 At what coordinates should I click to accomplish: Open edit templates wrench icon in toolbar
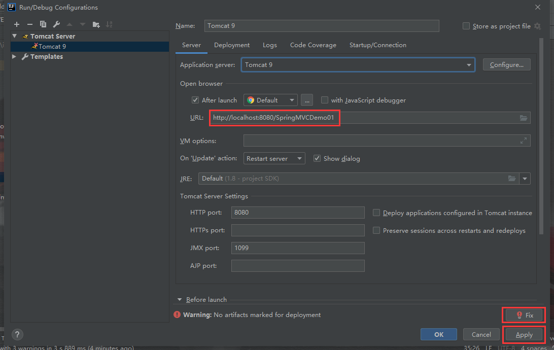(x=56, y=24)
